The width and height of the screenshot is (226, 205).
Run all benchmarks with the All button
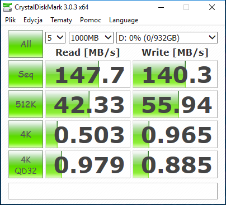[26, 44]
